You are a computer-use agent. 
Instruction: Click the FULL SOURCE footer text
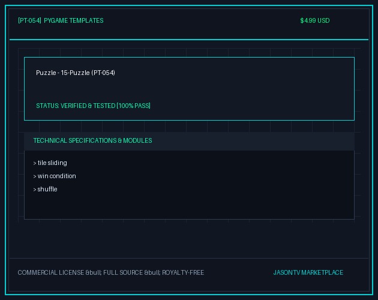pos(123,272)
